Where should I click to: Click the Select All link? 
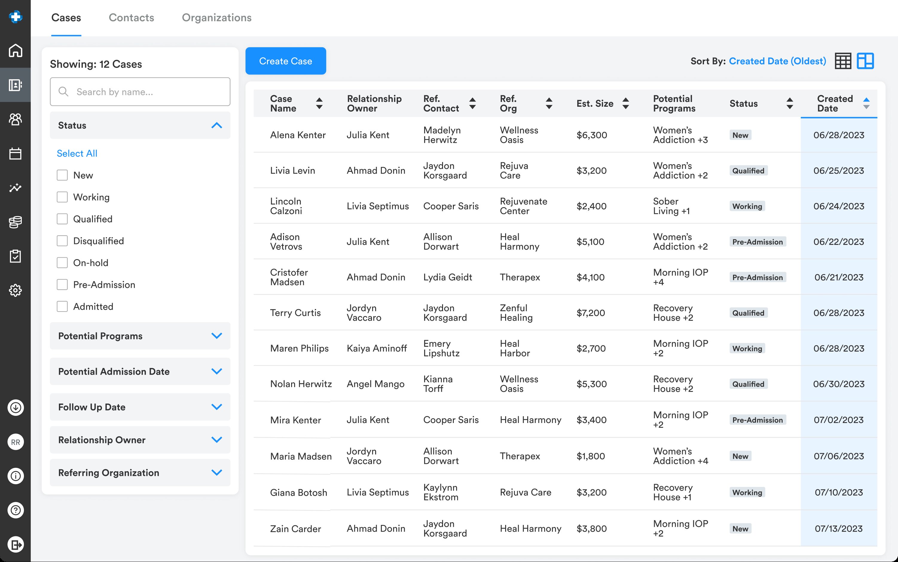click(77, 153)
